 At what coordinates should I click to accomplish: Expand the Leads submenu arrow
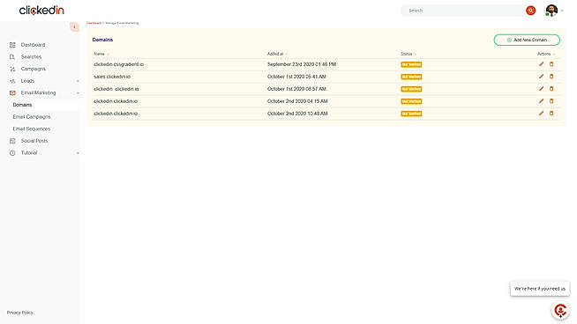click(78, 81)
